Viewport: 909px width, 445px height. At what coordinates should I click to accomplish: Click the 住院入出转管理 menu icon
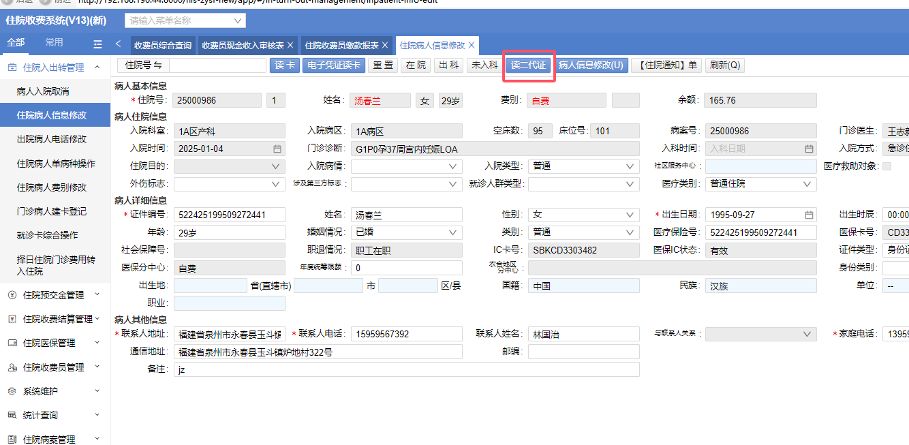[12, 67]
